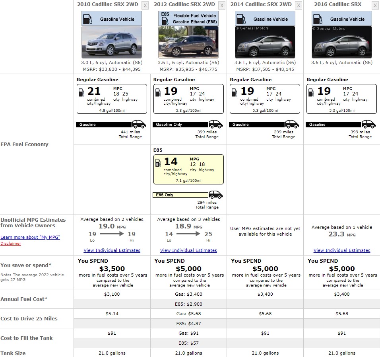380x357 pixels.
Task: Click car icon on 2016 SRX range bar
Action: point(369,124)
